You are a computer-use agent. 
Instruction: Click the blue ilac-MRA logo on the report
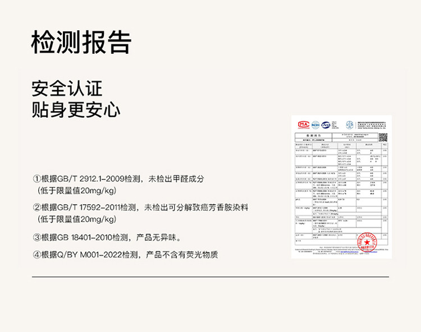tap(315, 125)
